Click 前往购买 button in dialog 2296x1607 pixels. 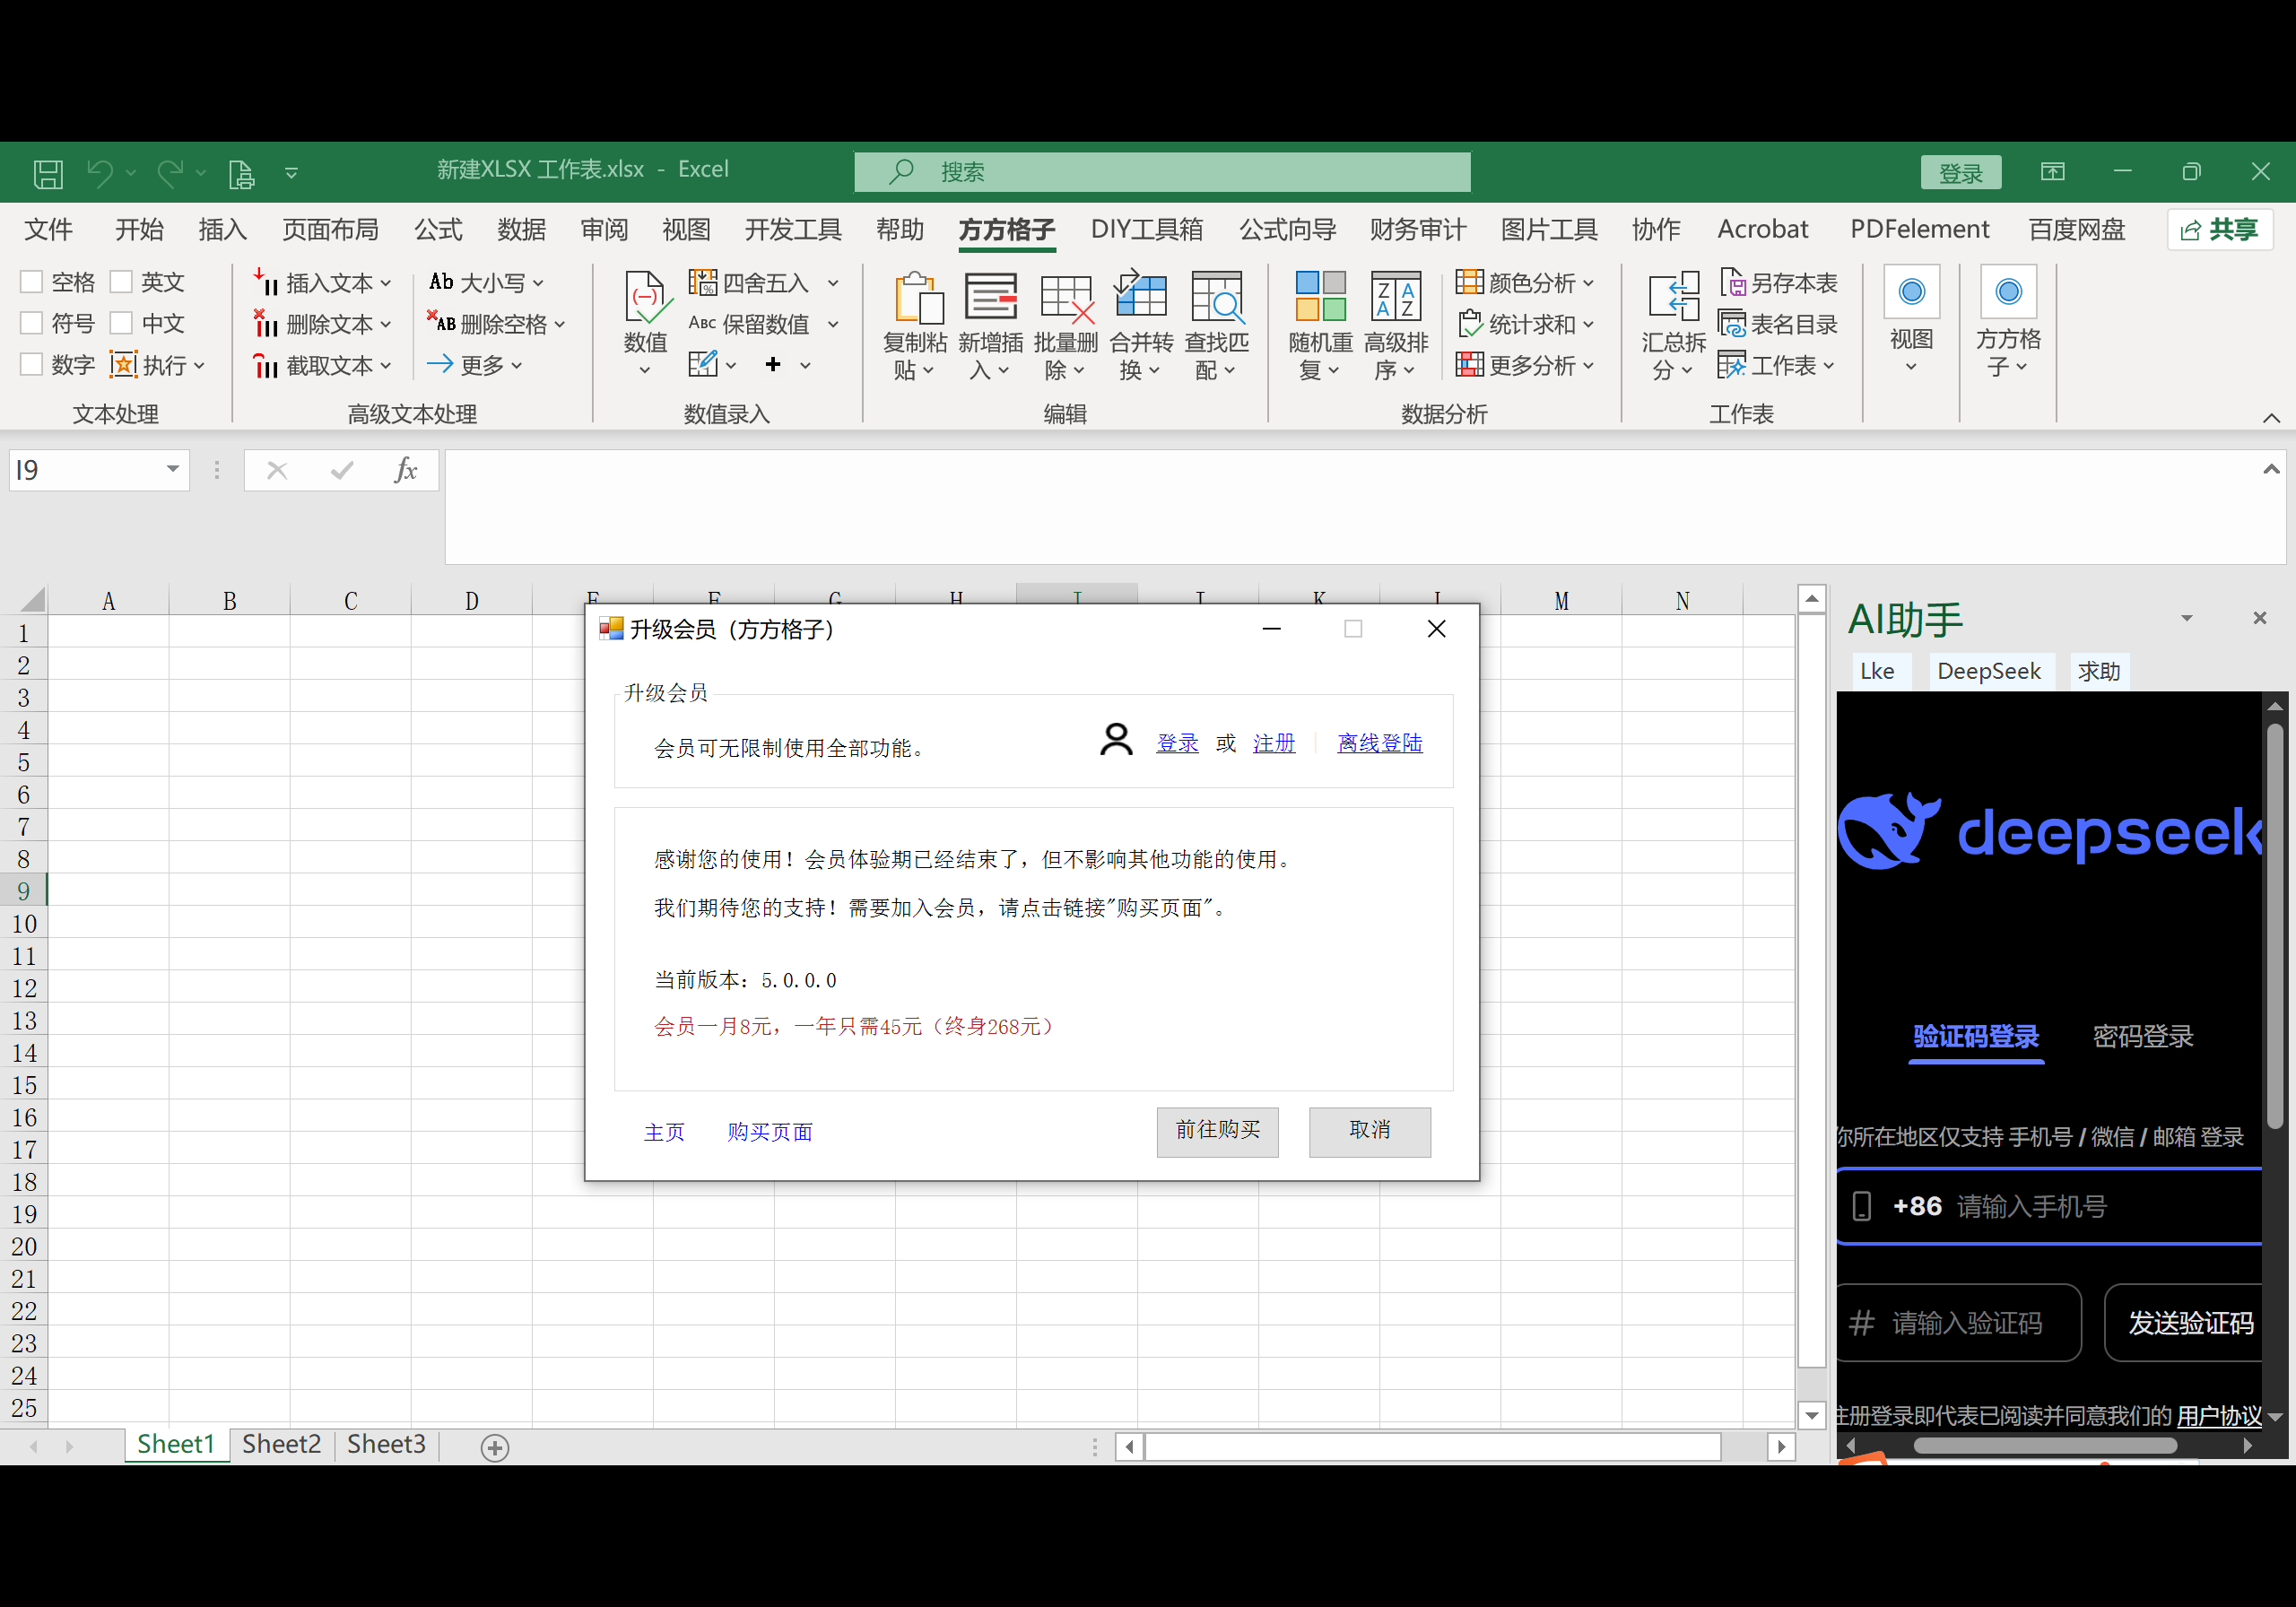[1217, 1132]
